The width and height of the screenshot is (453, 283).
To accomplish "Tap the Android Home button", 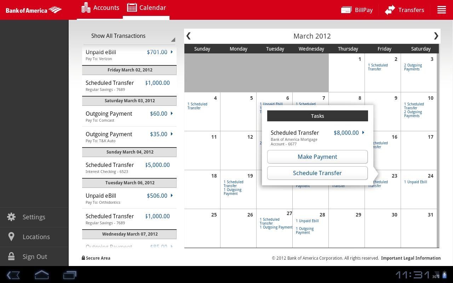I will [x=41, y=275].
